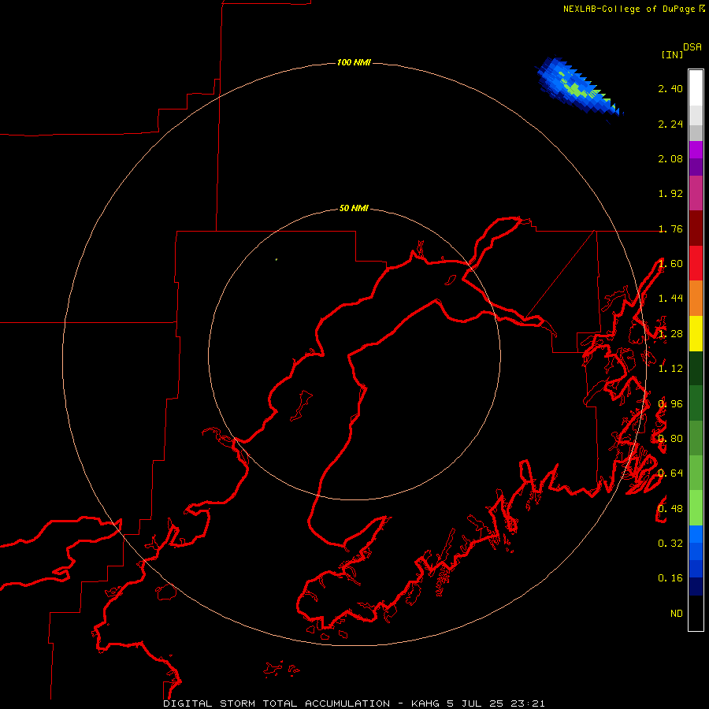Click the 0.32 legend value

pyautogui.click(x=670, y=543)
